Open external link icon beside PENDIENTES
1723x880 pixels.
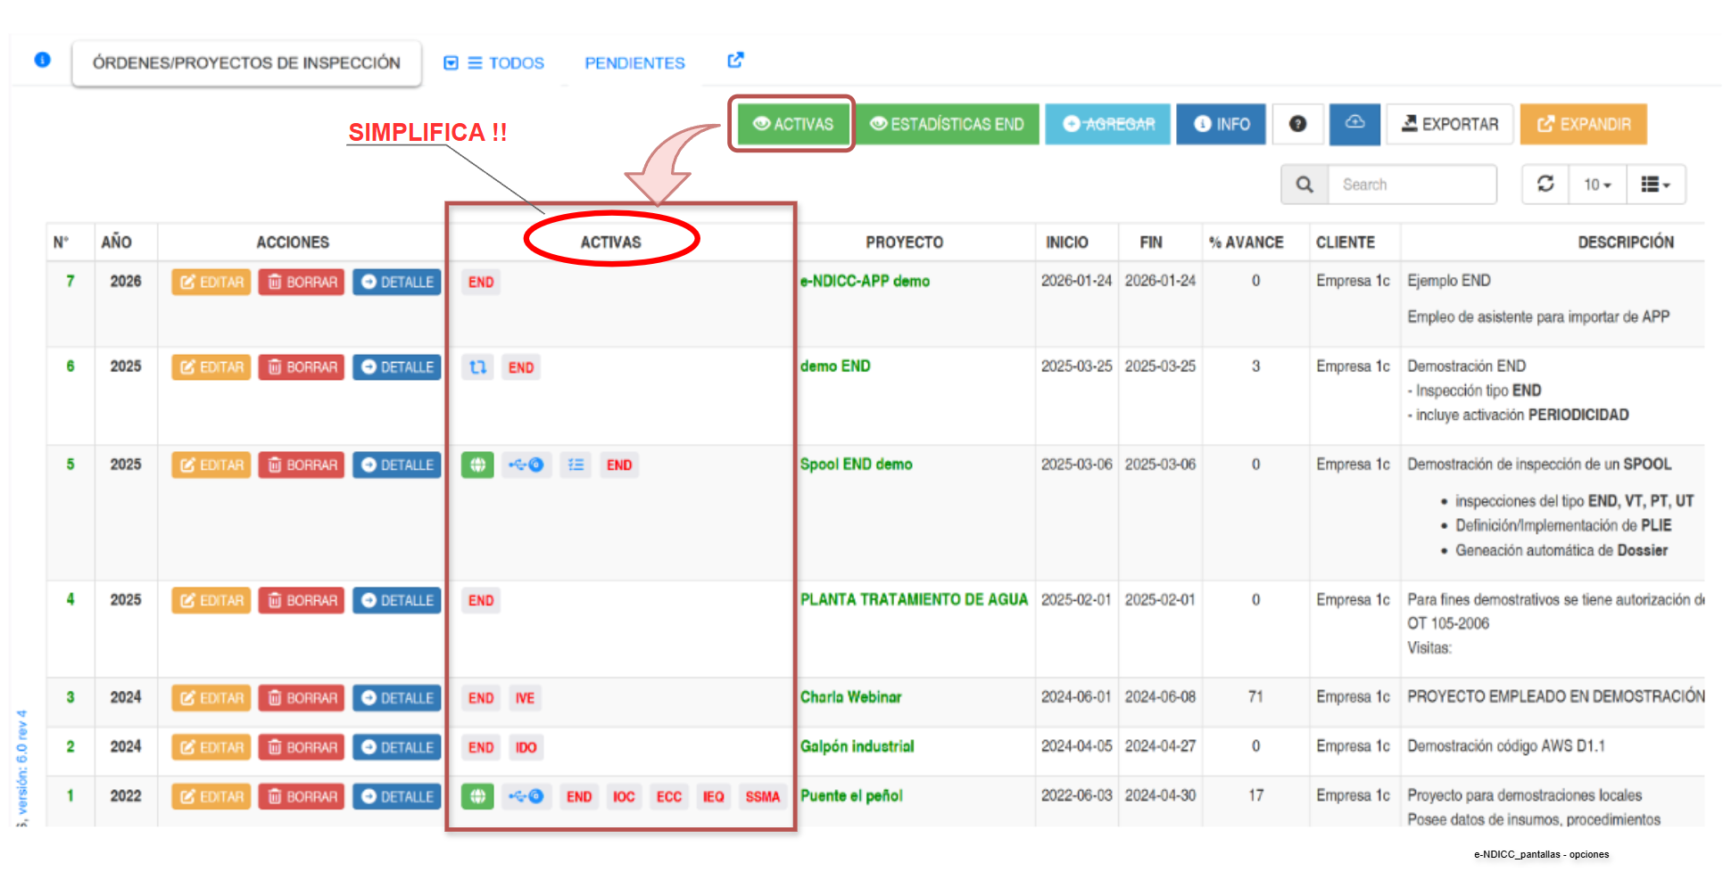(735, 60)
